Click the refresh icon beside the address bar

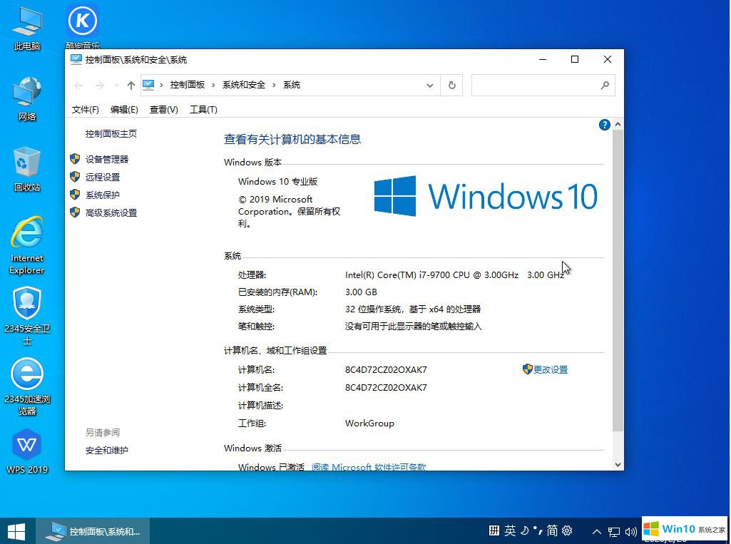451,86
